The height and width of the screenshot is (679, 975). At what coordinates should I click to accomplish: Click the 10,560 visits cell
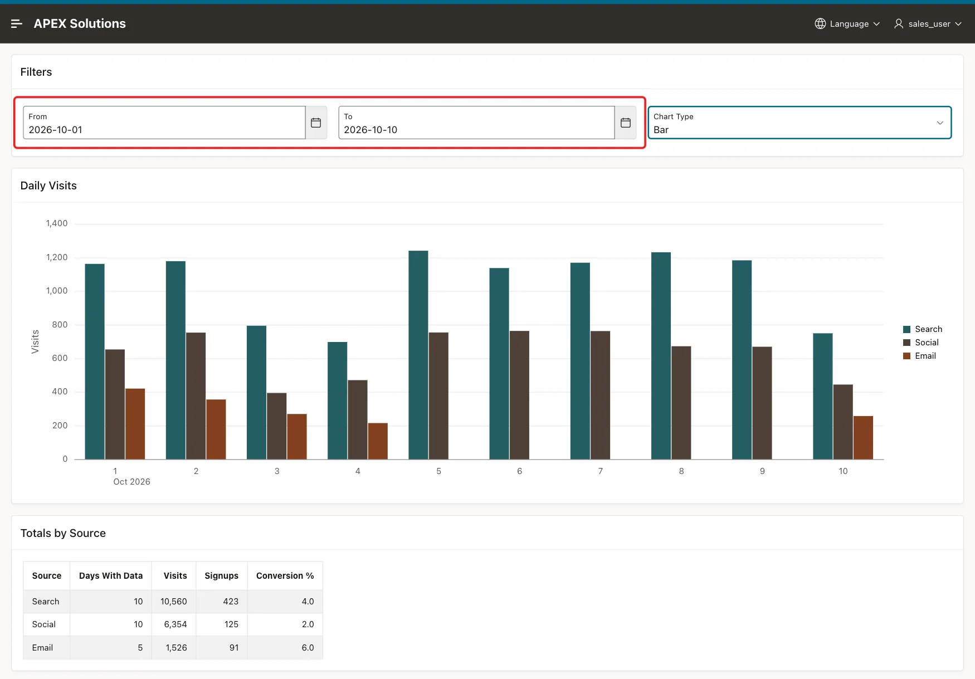(x=174, y=602)
